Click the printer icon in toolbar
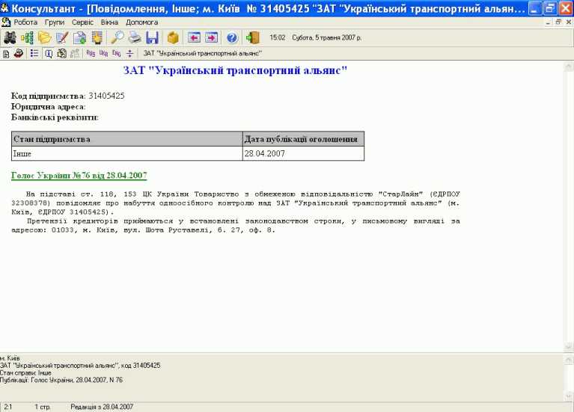The image size is (574, 412). pos(135,37)
